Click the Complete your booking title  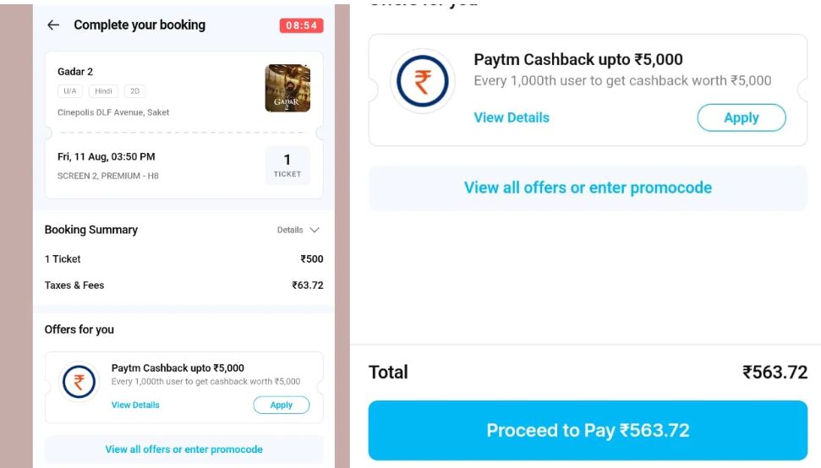140,25
